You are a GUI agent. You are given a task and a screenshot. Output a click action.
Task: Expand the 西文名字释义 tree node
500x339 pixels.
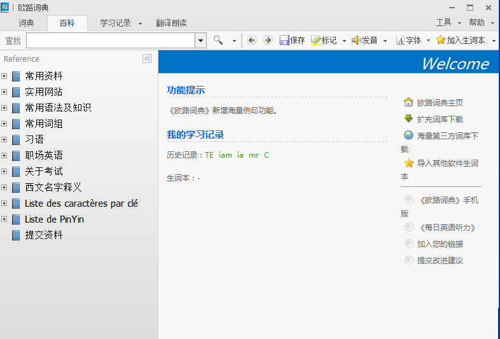tap(4, 187)
